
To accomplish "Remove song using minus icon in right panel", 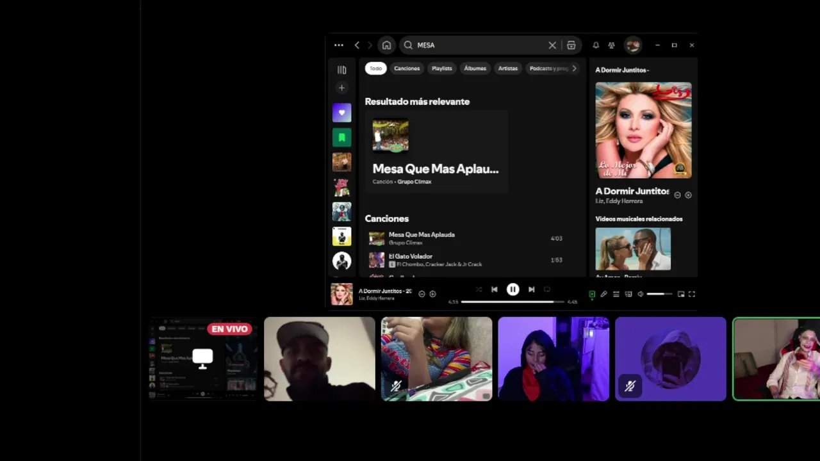I will click(678, 195).
